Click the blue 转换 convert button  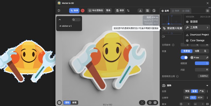[x=74, y=11]
